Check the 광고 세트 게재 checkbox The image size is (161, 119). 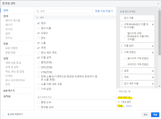[38, 52]
